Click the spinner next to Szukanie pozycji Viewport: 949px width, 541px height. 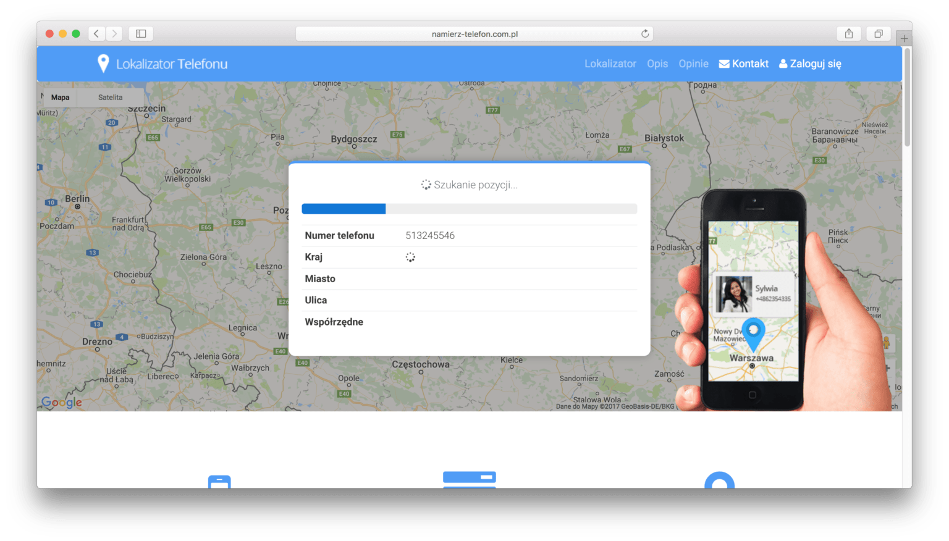pos(426,185)
